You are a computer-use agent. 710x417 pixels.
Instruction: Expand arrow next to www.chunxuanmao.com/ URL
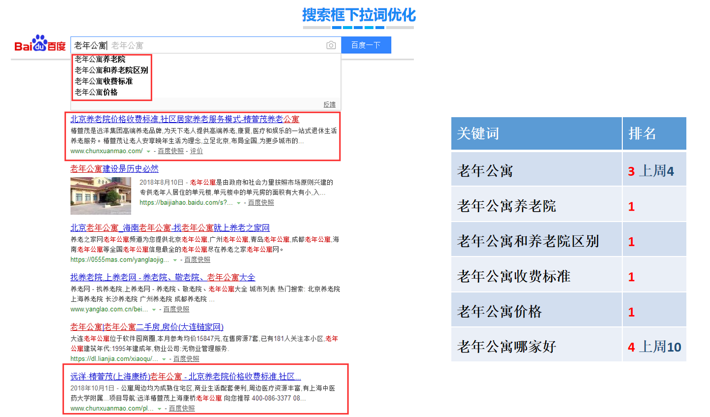pyautogui.click(x=148, y=151)
